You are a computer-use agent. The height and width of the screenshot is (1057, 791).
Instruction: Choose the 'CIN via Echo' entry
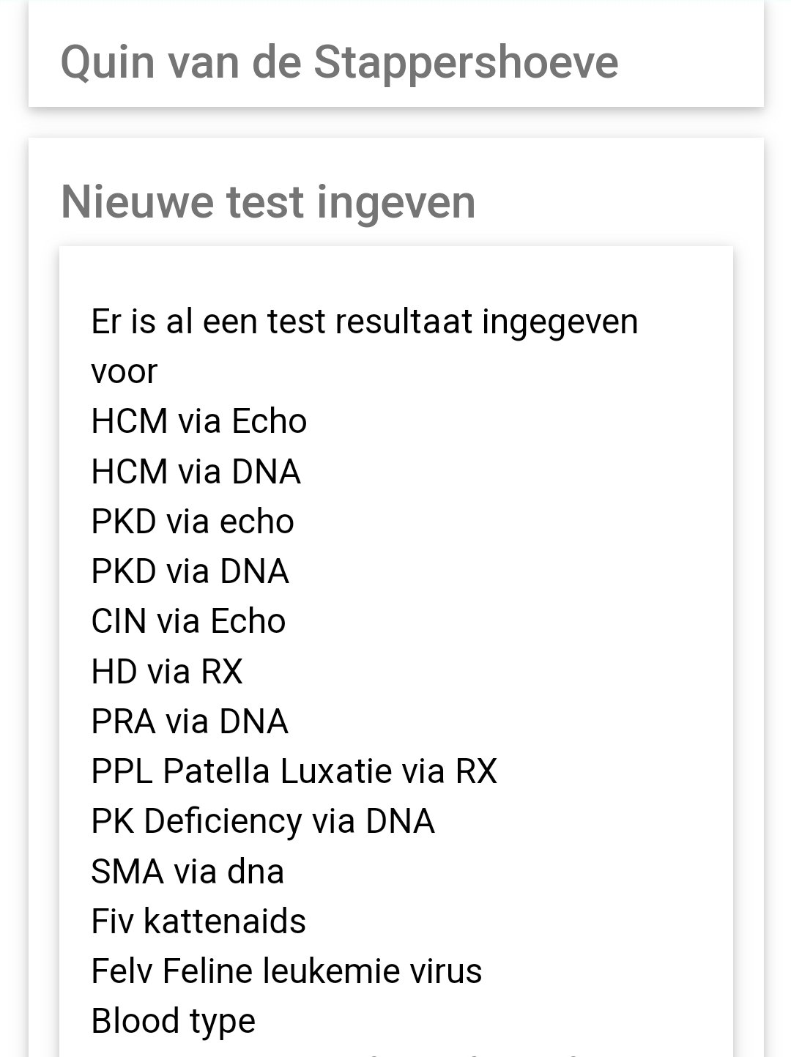pyautogui.click(x=188, y=621)
